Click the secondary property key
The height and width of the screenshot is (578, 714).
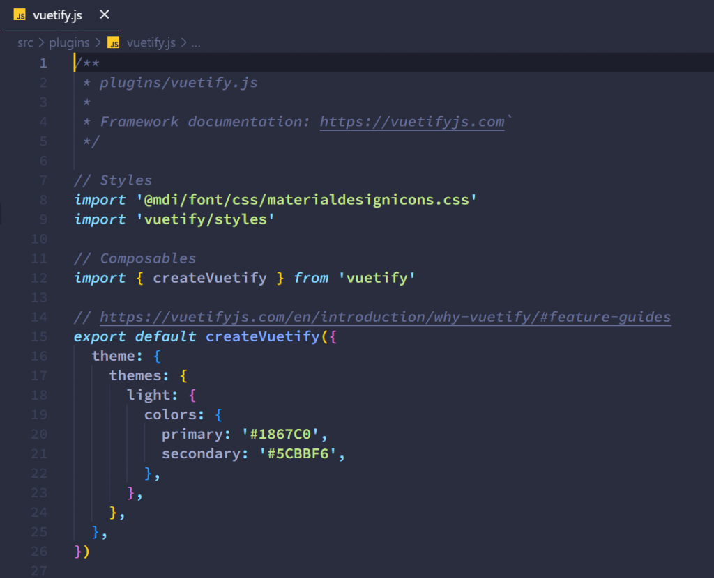point(202,454)
